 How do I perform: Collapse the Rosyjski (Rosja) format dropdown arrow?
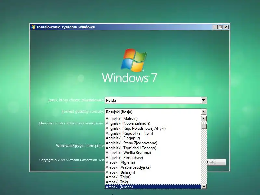coord(204,112)
